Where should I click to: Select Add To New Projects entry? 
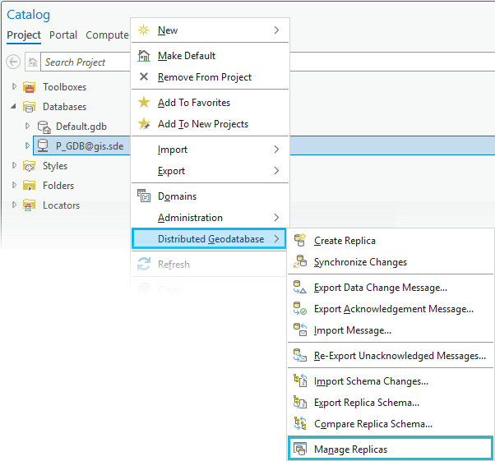[x=210, y=124]
